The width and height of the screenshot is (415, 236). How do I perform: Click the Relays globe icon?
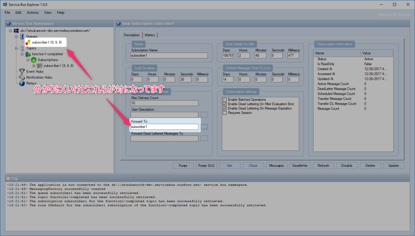22,83
